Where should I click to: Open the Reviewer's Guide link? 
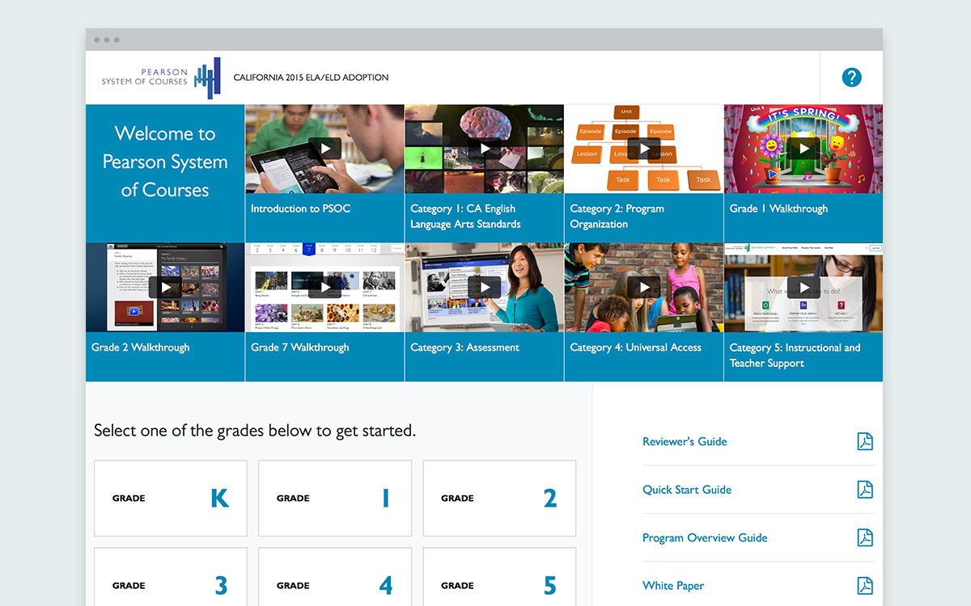685,441
